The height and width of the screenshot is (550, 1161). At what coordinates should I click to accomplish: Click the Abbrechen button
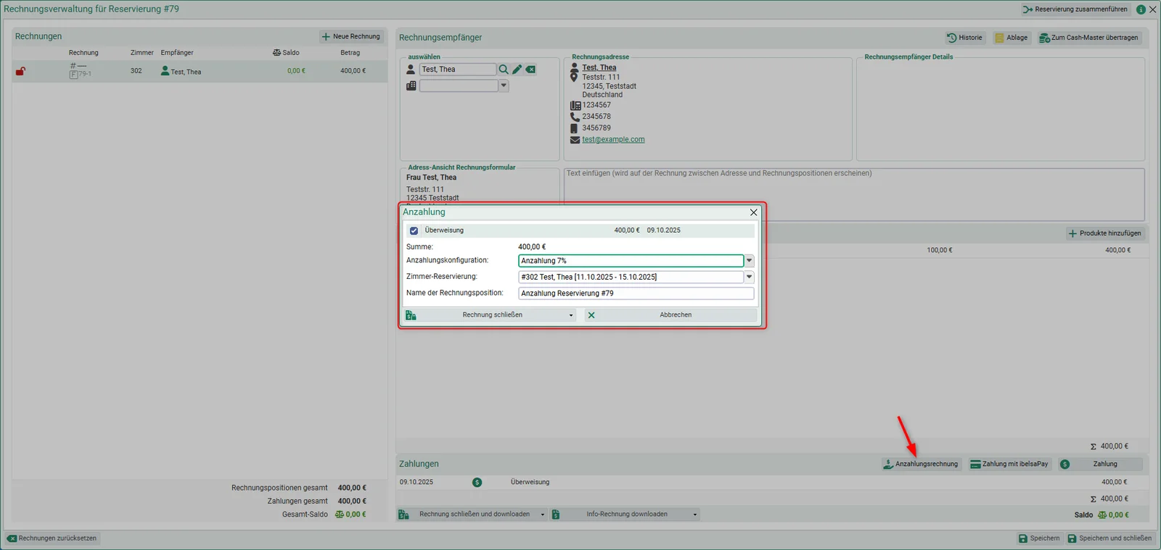(671, 315)
